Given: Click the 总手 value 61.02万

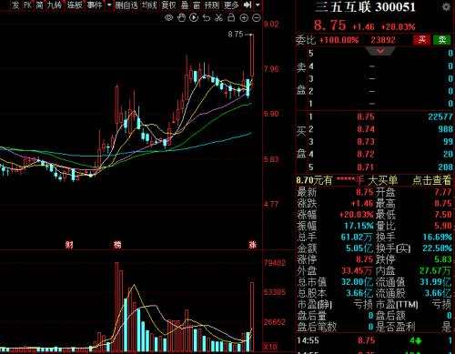Looking at the screenshot, I should tap(357, 237).
